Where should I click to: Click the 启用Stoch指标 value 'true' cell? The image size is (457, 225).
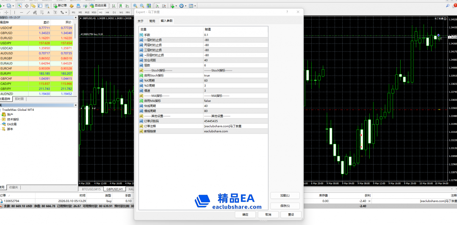pyautogui.click(x=235, y=75)
